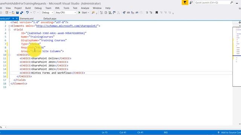Image resolution: width=241 pixels, height=135 pixels.
Task: Switch to the Default.aspx tab
Action: tap(50, 18)
